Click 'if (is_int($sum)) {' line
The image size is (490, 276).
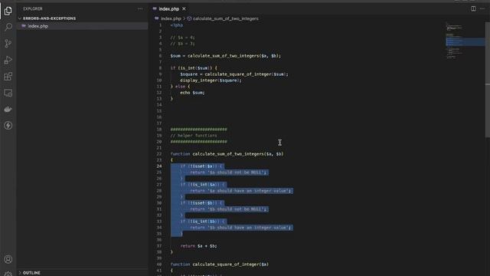[x=194, y=68]
